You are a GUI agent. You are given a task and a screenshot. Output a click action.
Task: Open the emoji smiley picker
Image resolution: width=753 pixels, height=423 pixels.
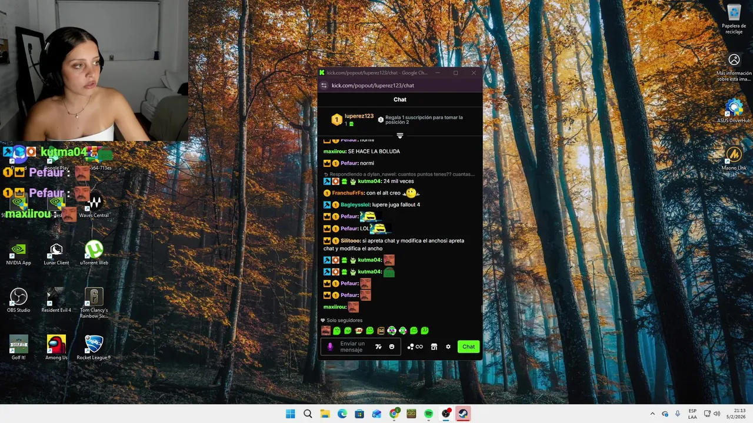coord(392,347)
